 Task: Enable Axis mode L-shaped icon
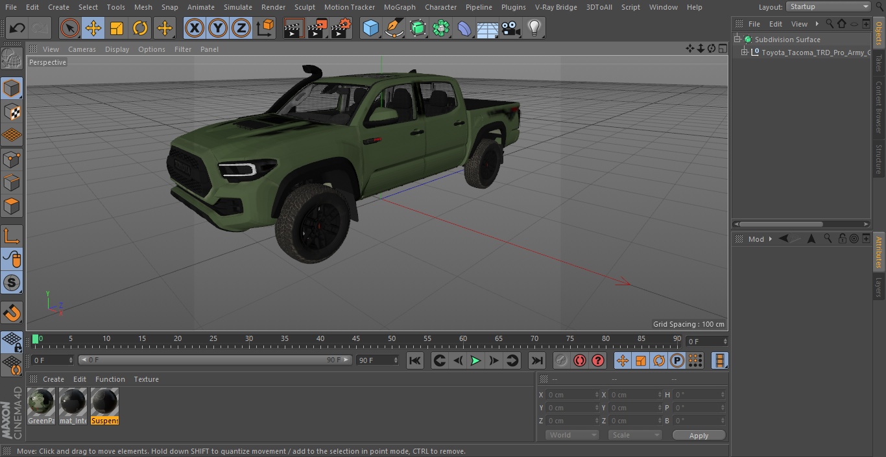click(x=12, y=236)
